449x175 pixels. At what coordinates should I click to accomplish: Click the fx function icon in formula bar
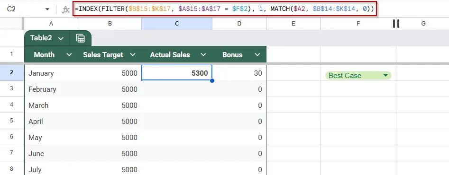pos(66,10)
